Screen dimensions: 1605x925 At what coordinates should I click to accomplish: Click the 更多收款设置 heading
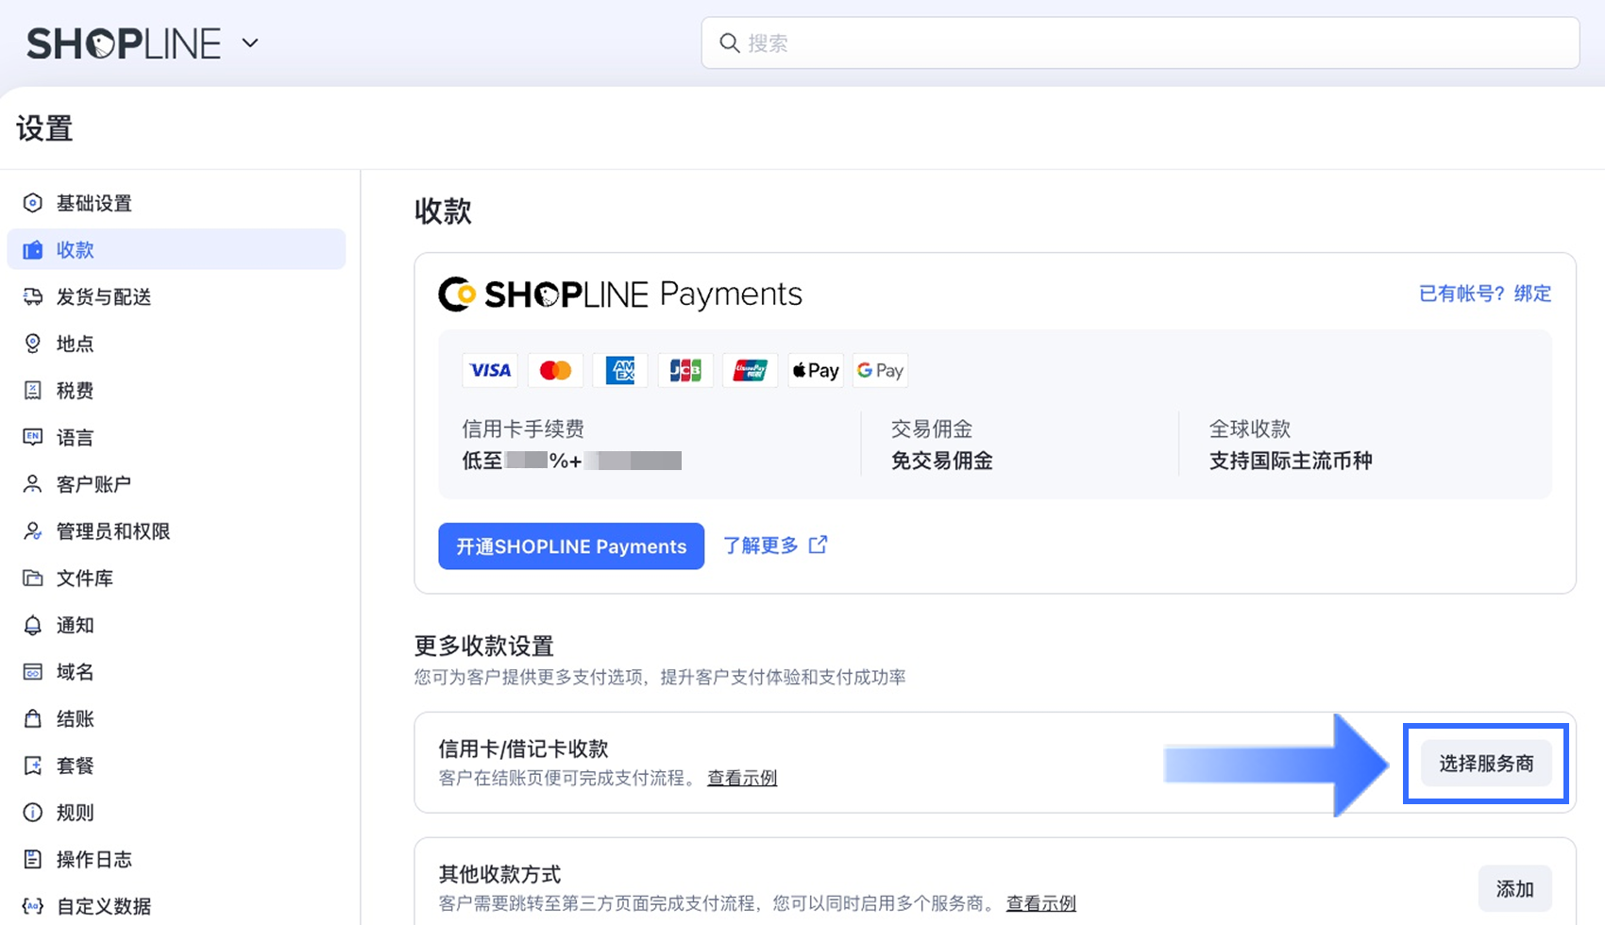pos(483,647)
